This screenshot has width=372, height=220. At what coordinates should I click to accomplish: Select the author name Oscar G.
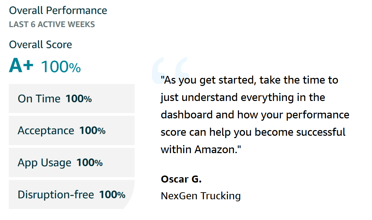[181, 179]
